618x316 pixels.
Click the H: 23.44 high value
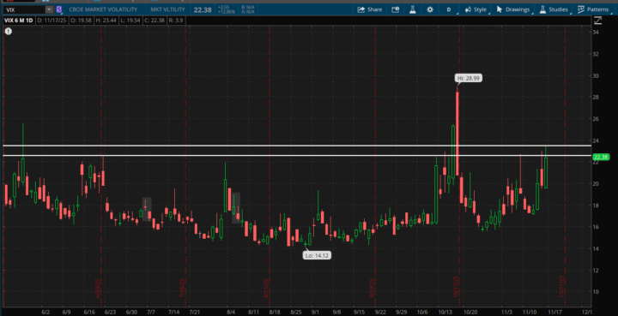pos(106,21)
